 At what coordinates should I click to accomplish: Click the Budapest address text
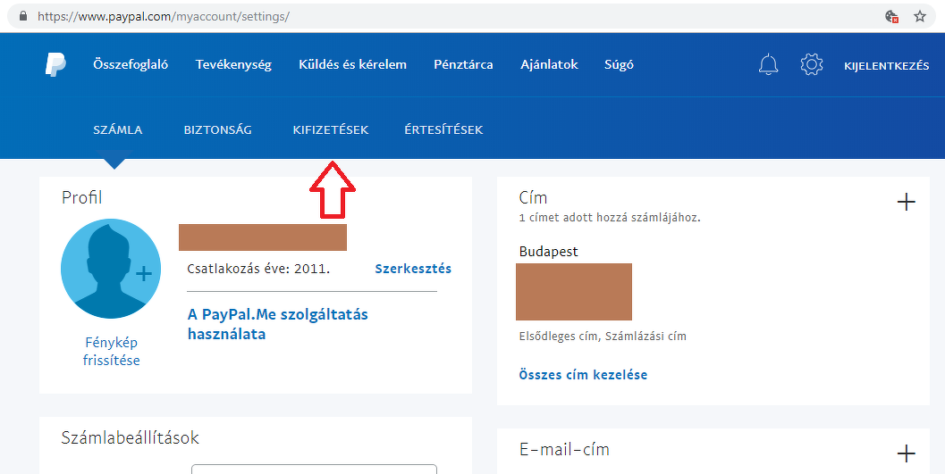[548, 252]
